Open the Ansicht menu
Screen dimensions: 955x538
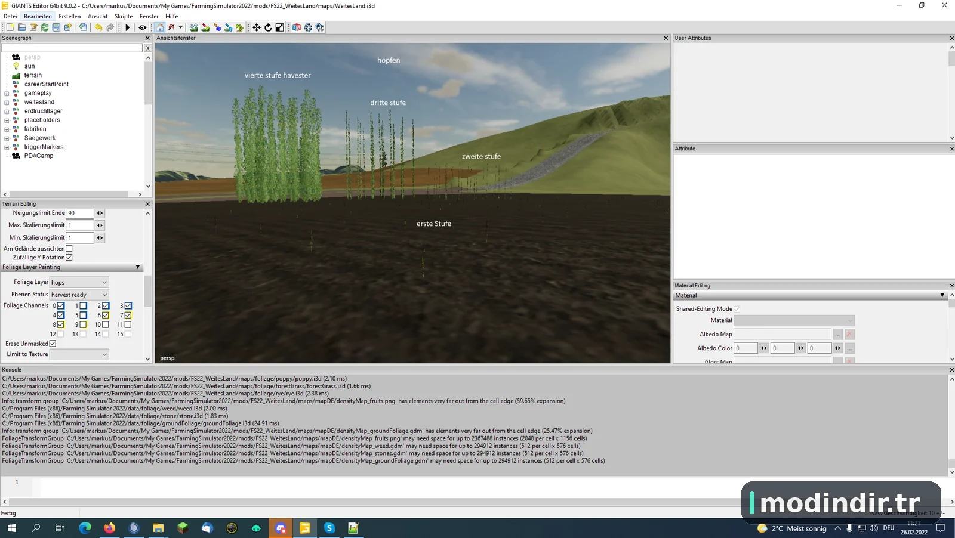98,16
